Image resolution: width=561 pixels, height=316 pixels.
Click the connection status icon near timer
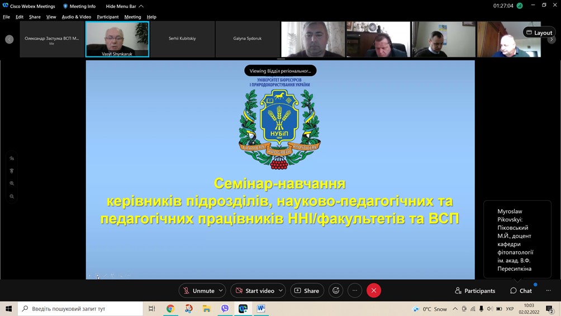coord(520,6)
